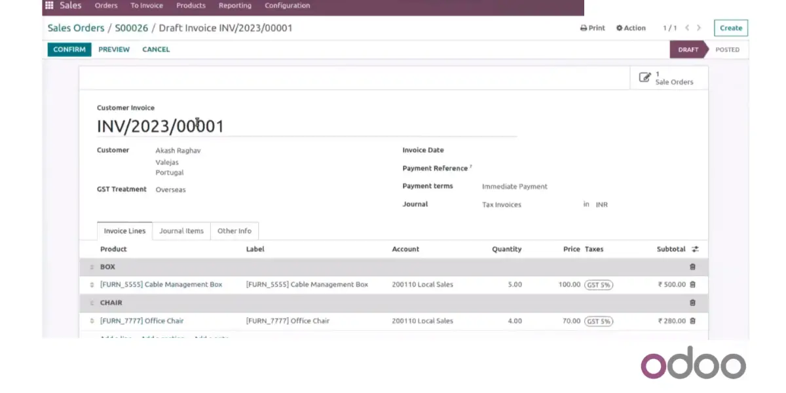Viewport: 786px width, 393px height.
Task: Select product [FURN_5555] Cable Management Box cell
Action: (161, 285)
